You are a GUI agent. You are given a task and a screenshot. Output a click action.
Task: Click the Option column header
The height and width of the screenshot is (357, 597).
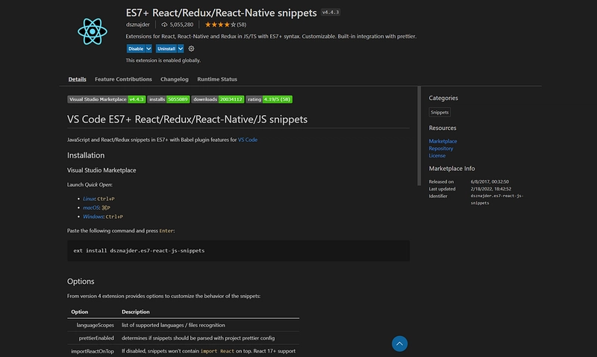tap(80, 311)
